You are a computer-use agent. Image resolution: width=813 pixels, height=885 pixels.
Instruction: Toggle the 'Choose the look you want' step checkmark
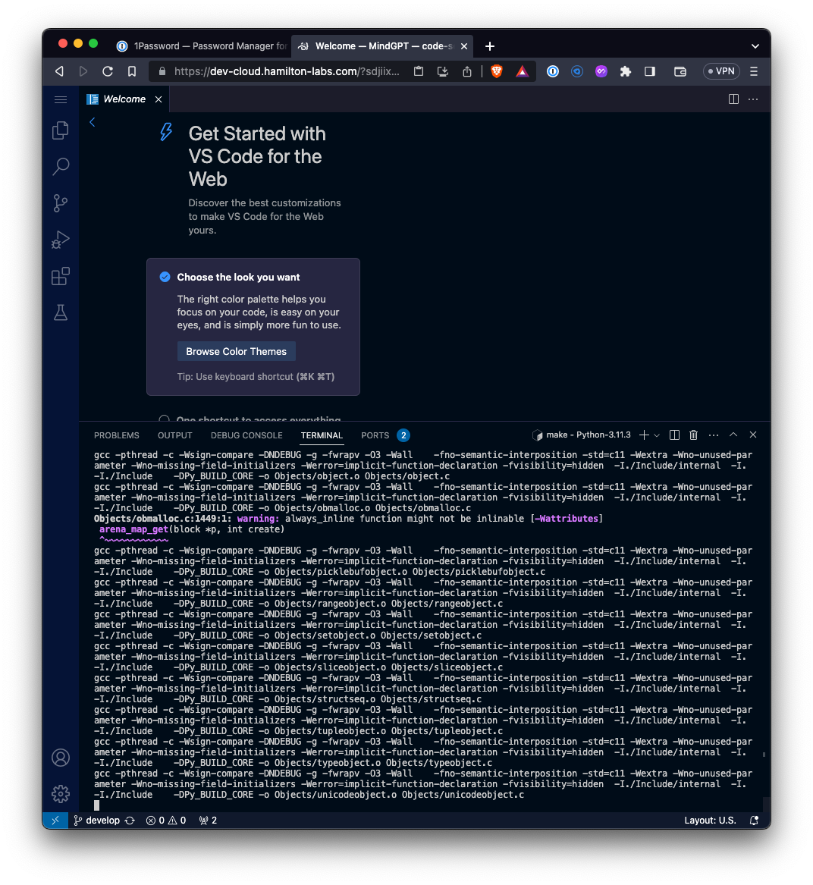[x=165, y=277]
